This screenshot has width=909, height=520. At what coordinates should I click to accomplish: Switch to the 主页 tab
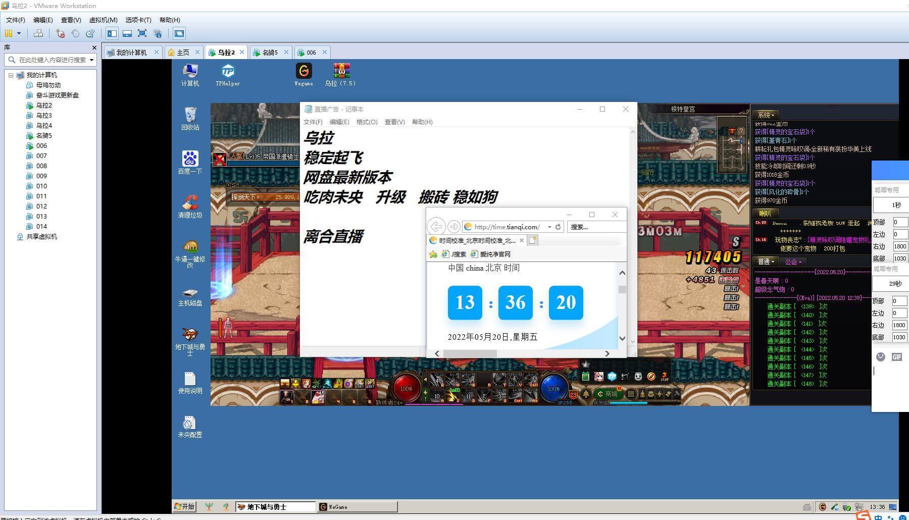(183, 53)
